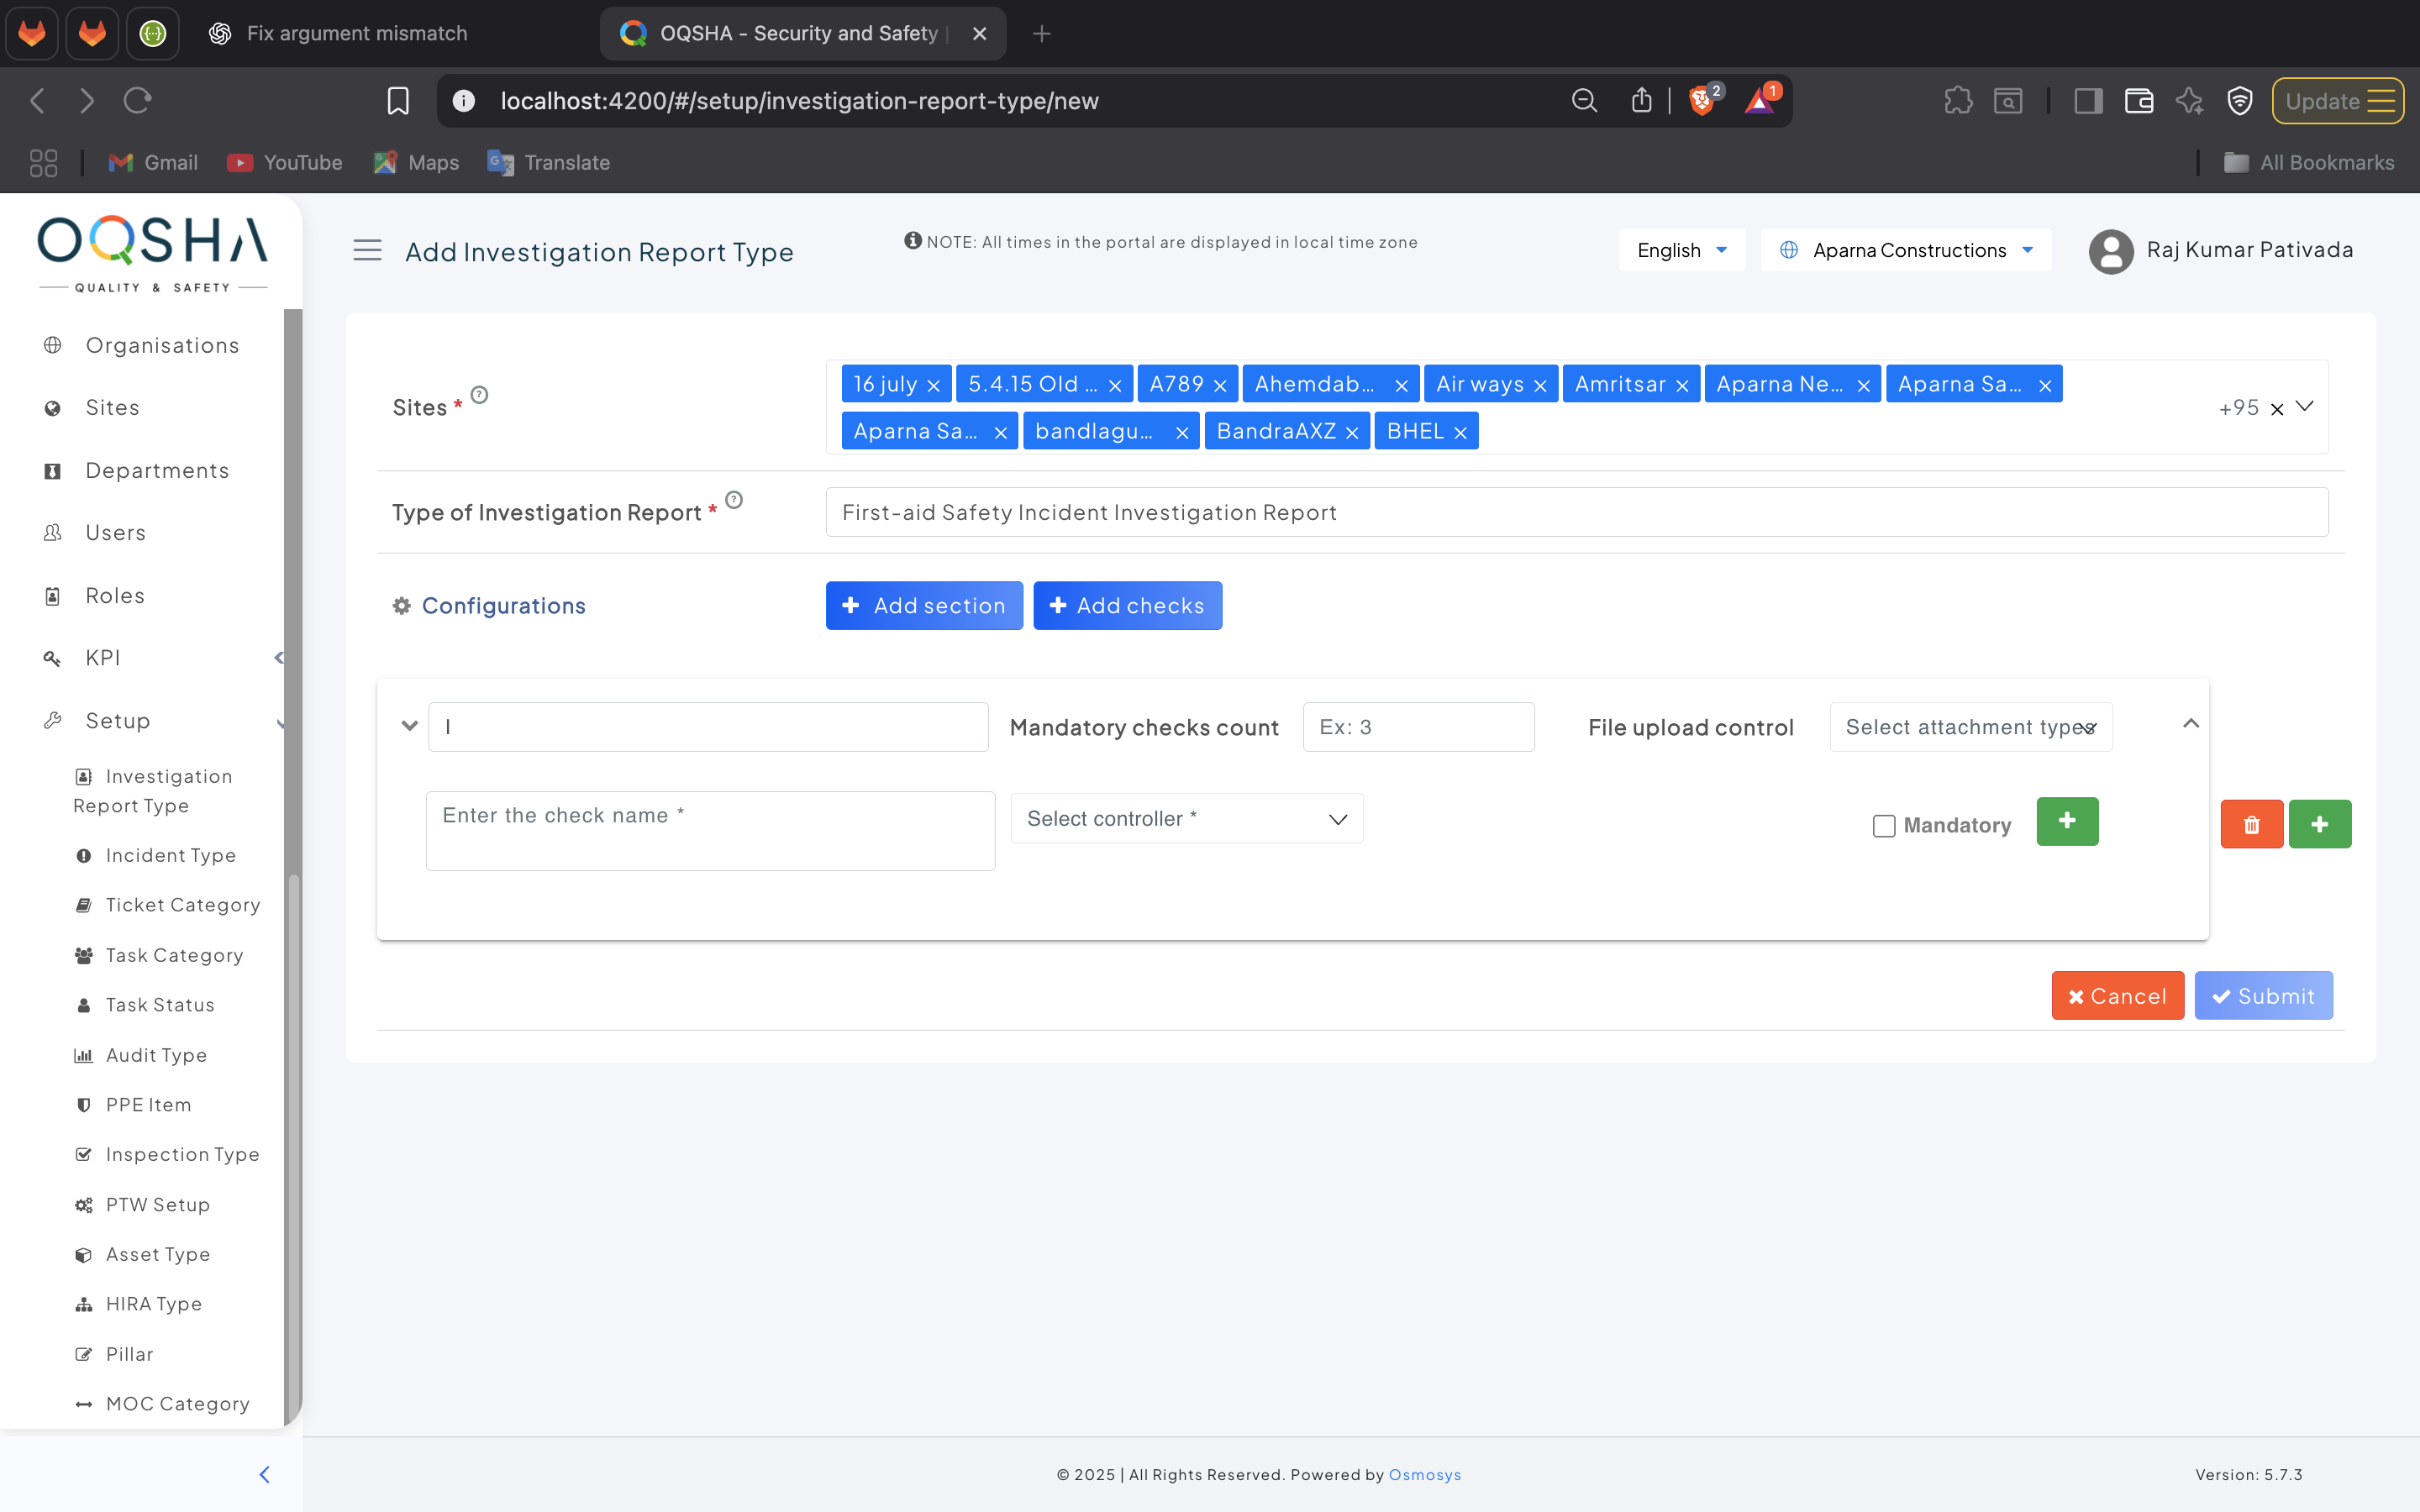The image size is (2420, 1512).
Task: Open Aparna Constructions organisation dropdown
Action: click(1906, 250)
